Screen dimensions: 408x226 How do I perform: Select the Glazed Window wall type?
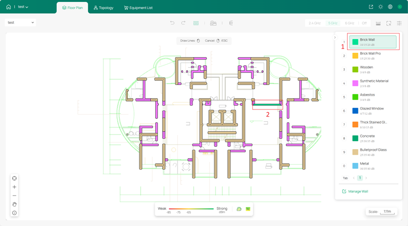tap(373, 111)
